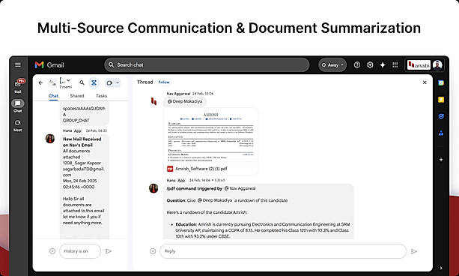
Task: Expand the space name dropdown chevron
Action: click(x=68, y=80)
